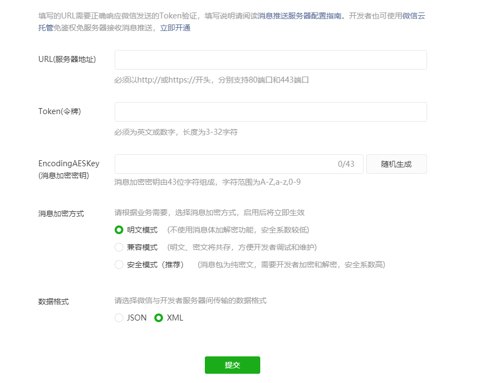Click the description (明文、密文将共存，方便开发者调试和维护)
Viewport: 489px width, 383px height.
pyautogui.click(x=242, y=247)
